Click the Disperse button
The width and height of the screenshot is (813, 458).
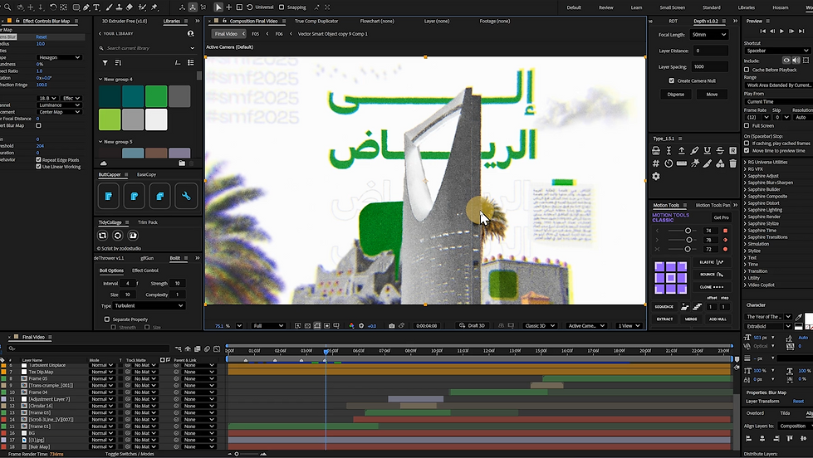(x=676, y=95)
